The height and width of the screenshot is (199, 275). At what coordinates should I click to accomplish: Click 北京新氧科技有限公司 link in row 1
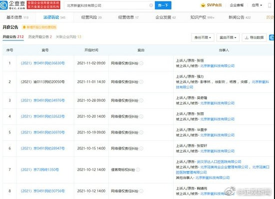coord(217,66)
